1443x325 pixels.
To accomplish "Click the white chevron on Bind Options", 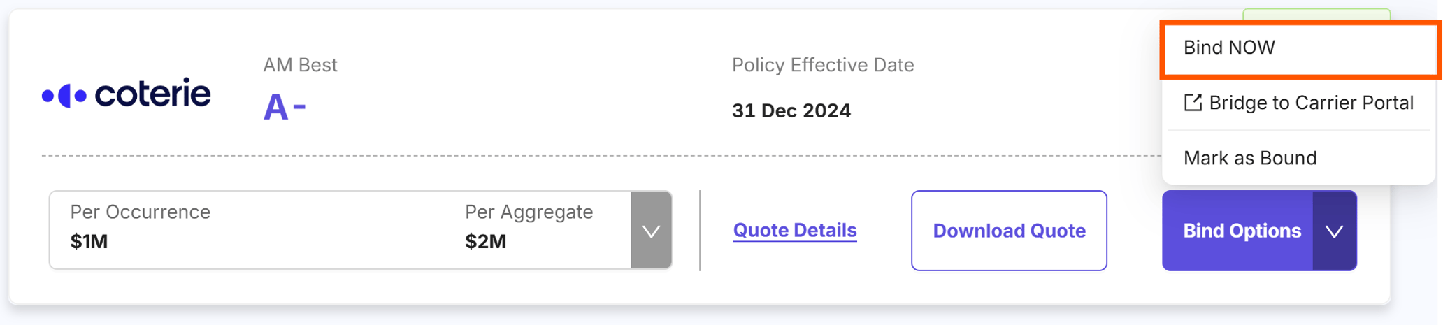I will tap(1334, 231).
